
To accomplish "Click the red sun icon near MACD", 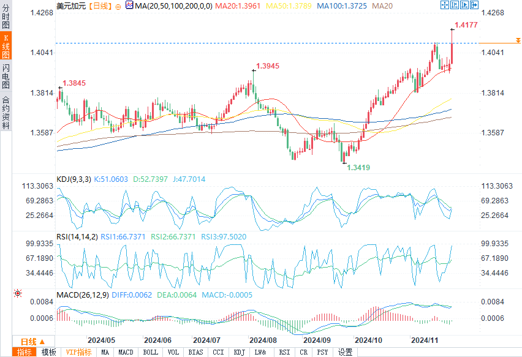I will point(18,293).
